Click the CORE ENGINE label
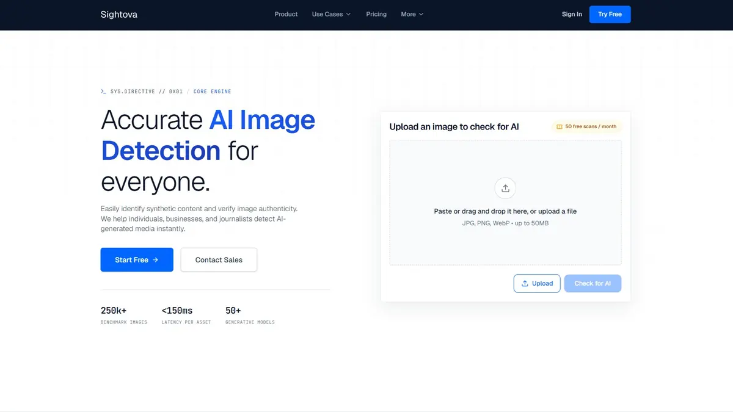This screenshot has width=733, height=412. [212, 92]
